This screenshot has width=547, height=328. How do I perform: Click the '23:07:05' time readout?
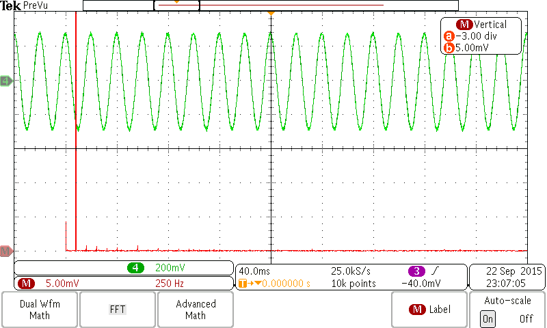pyautogui.click(x=506, y=284)
